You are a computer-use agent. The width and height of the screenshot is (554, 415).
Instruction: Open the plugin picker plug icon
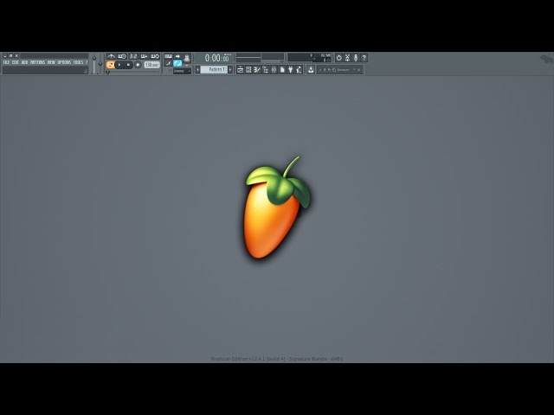[291, 69]
